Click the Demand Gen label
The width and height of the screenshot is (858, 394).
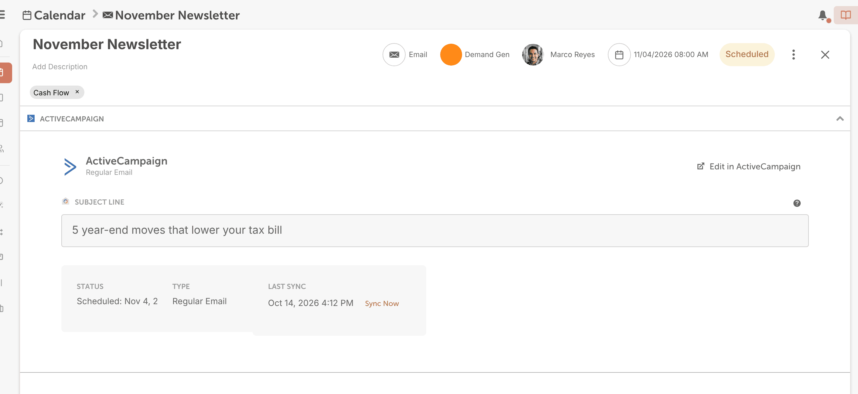487,55
